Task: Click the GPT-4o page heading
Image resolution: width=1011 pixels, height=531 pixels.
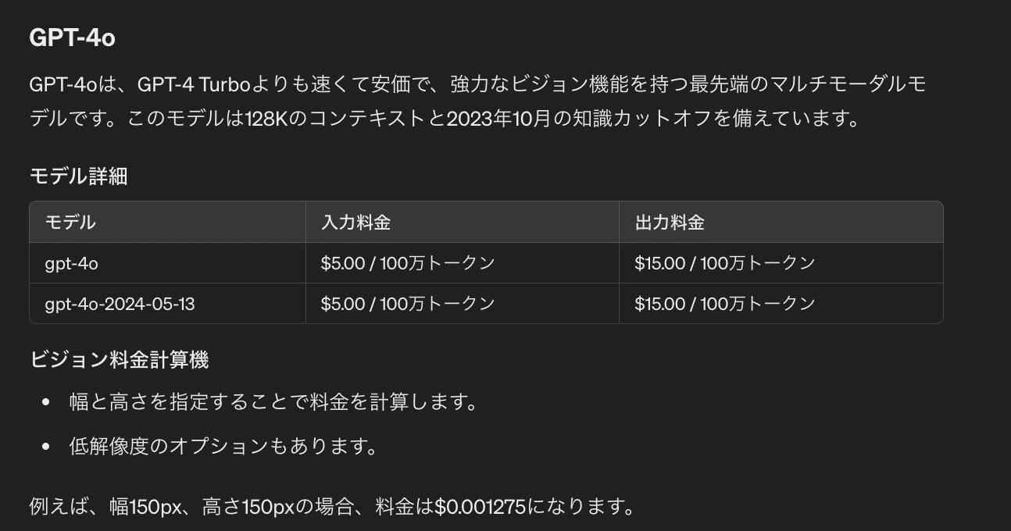Action: click(x=72, y=37)
